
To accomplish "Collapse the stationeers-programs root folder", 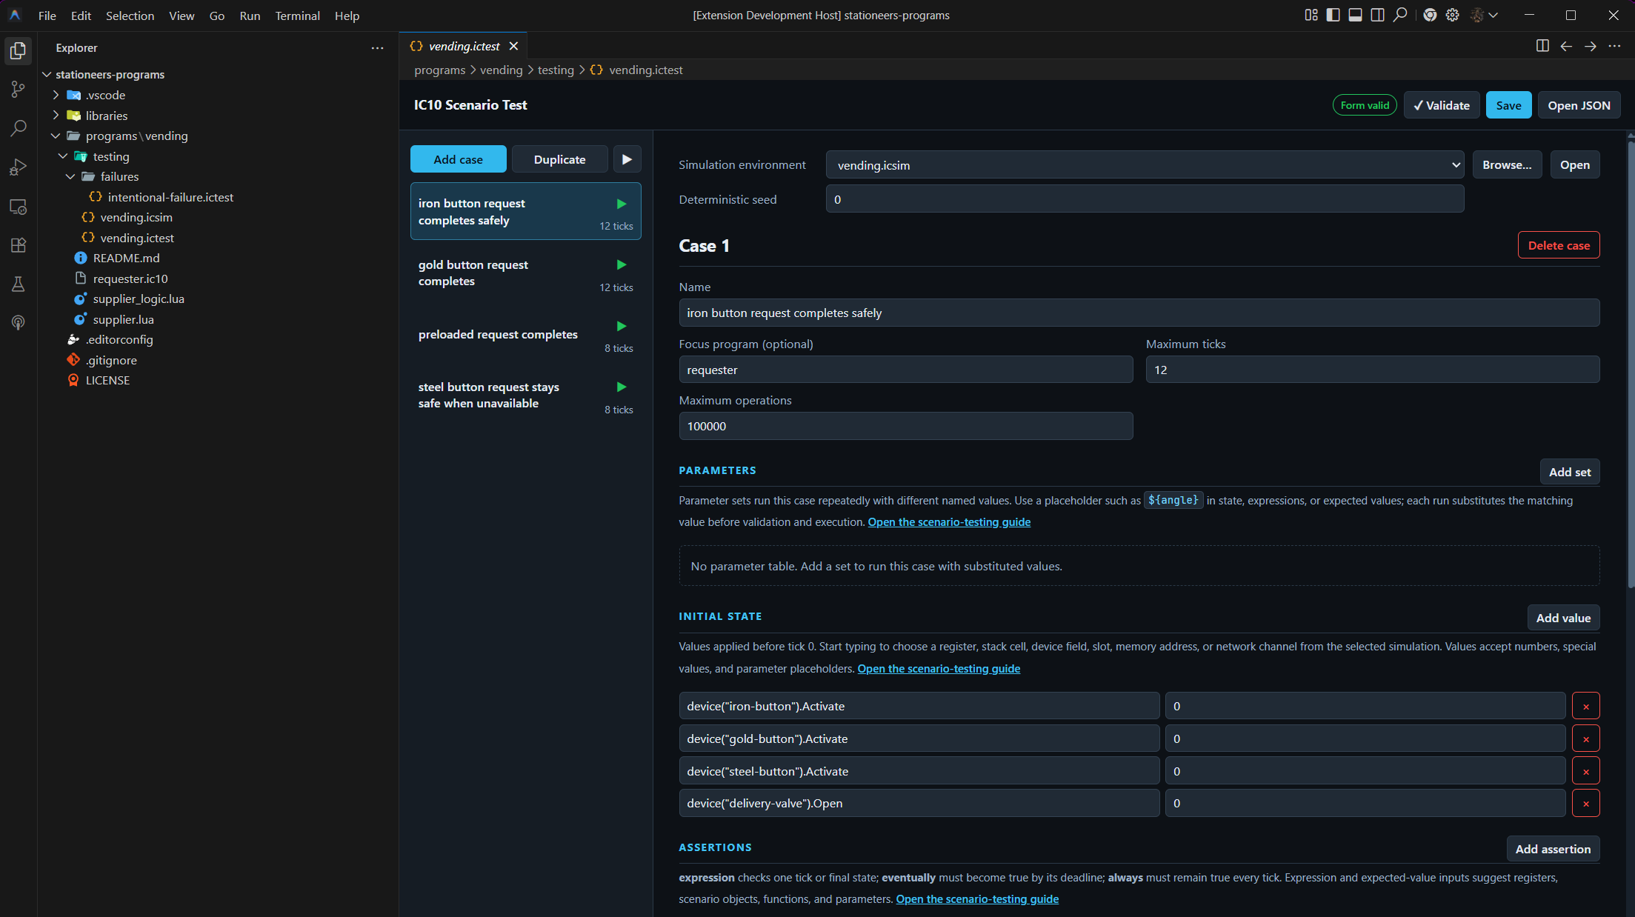I will pos(47,75).
